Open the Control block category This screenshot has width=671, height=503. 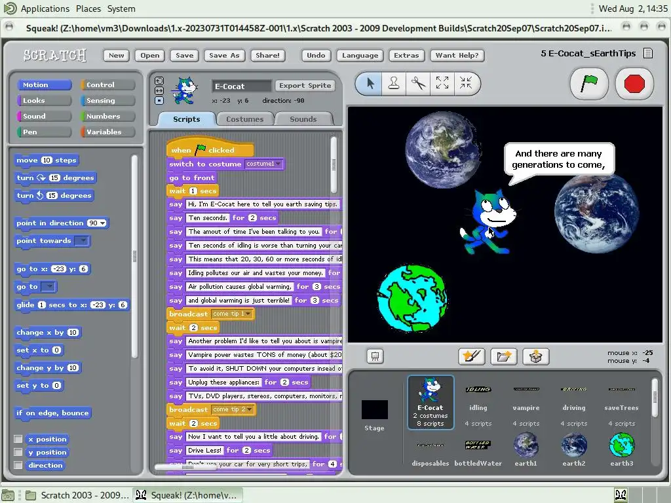(108, 84)
